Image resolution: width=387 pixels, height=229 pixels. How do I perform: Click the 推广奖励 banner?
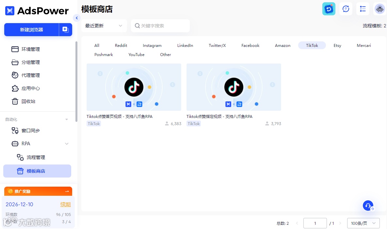point(38,191)
